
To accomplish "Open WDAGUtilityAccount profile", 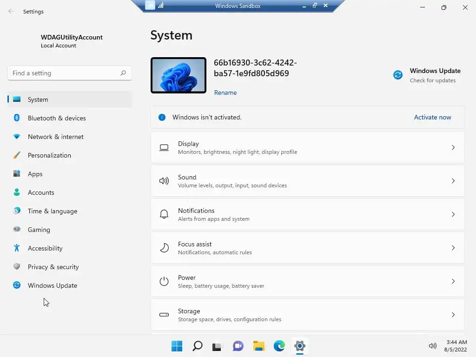I will [x=72, y=41].
